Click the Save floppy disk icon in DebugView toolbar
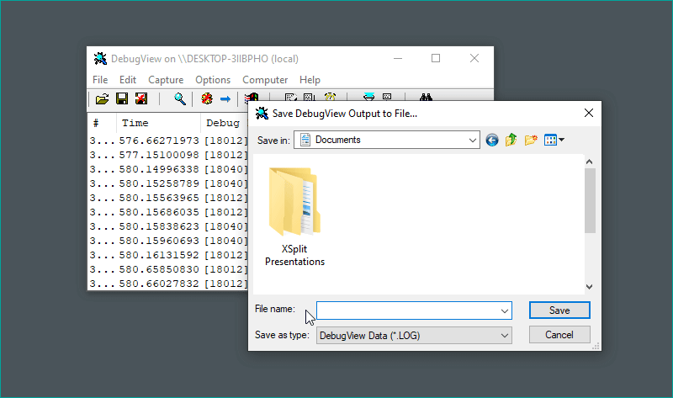This screenshot has width=673, height=398. 122,98
